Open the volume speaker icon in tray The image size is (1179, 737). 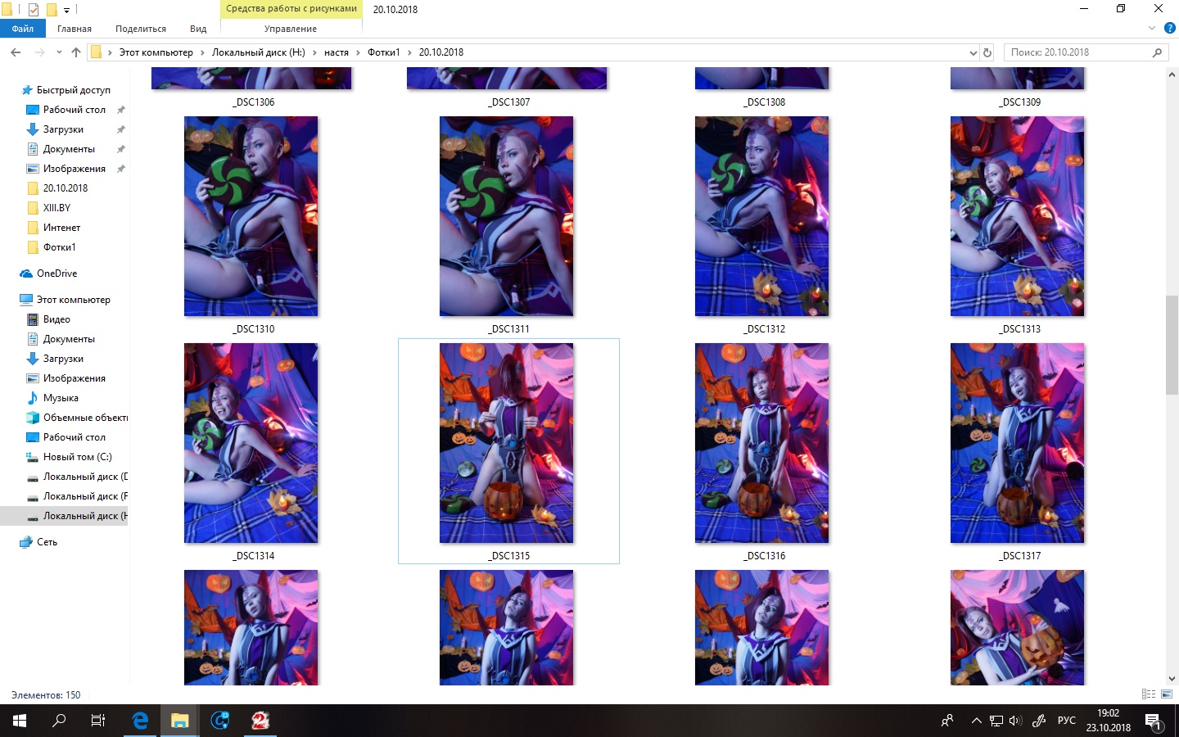tap(1015, 721)
